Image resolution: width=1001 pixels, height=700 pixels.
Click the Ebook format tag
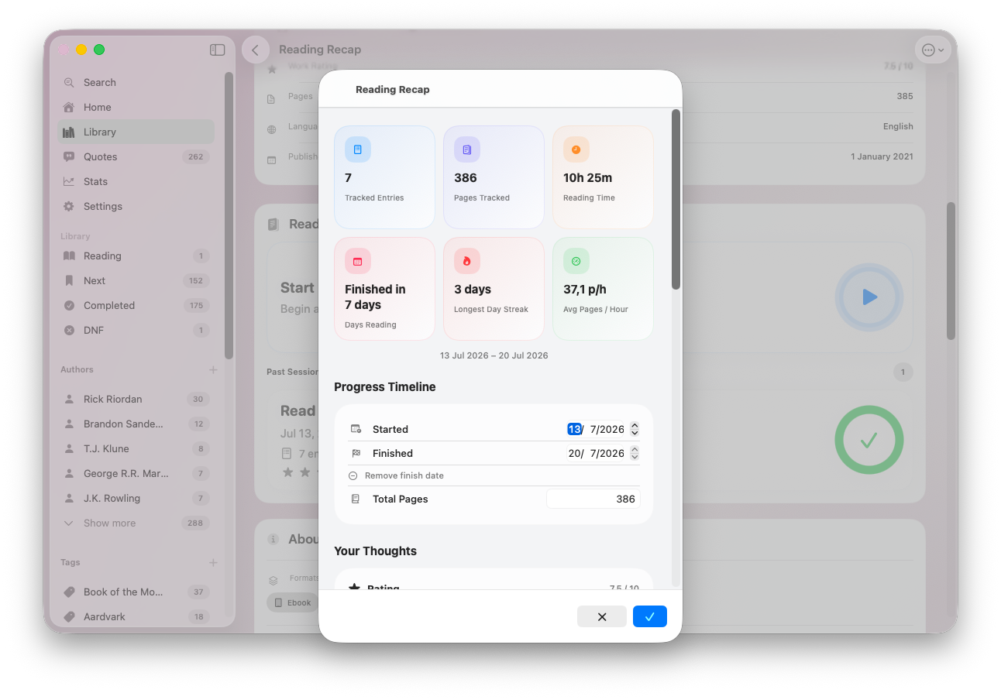tap(292, 602)
